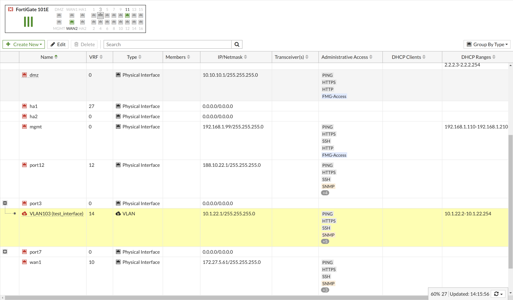Select port 10 on the faceplate

[x=121, y=22]
